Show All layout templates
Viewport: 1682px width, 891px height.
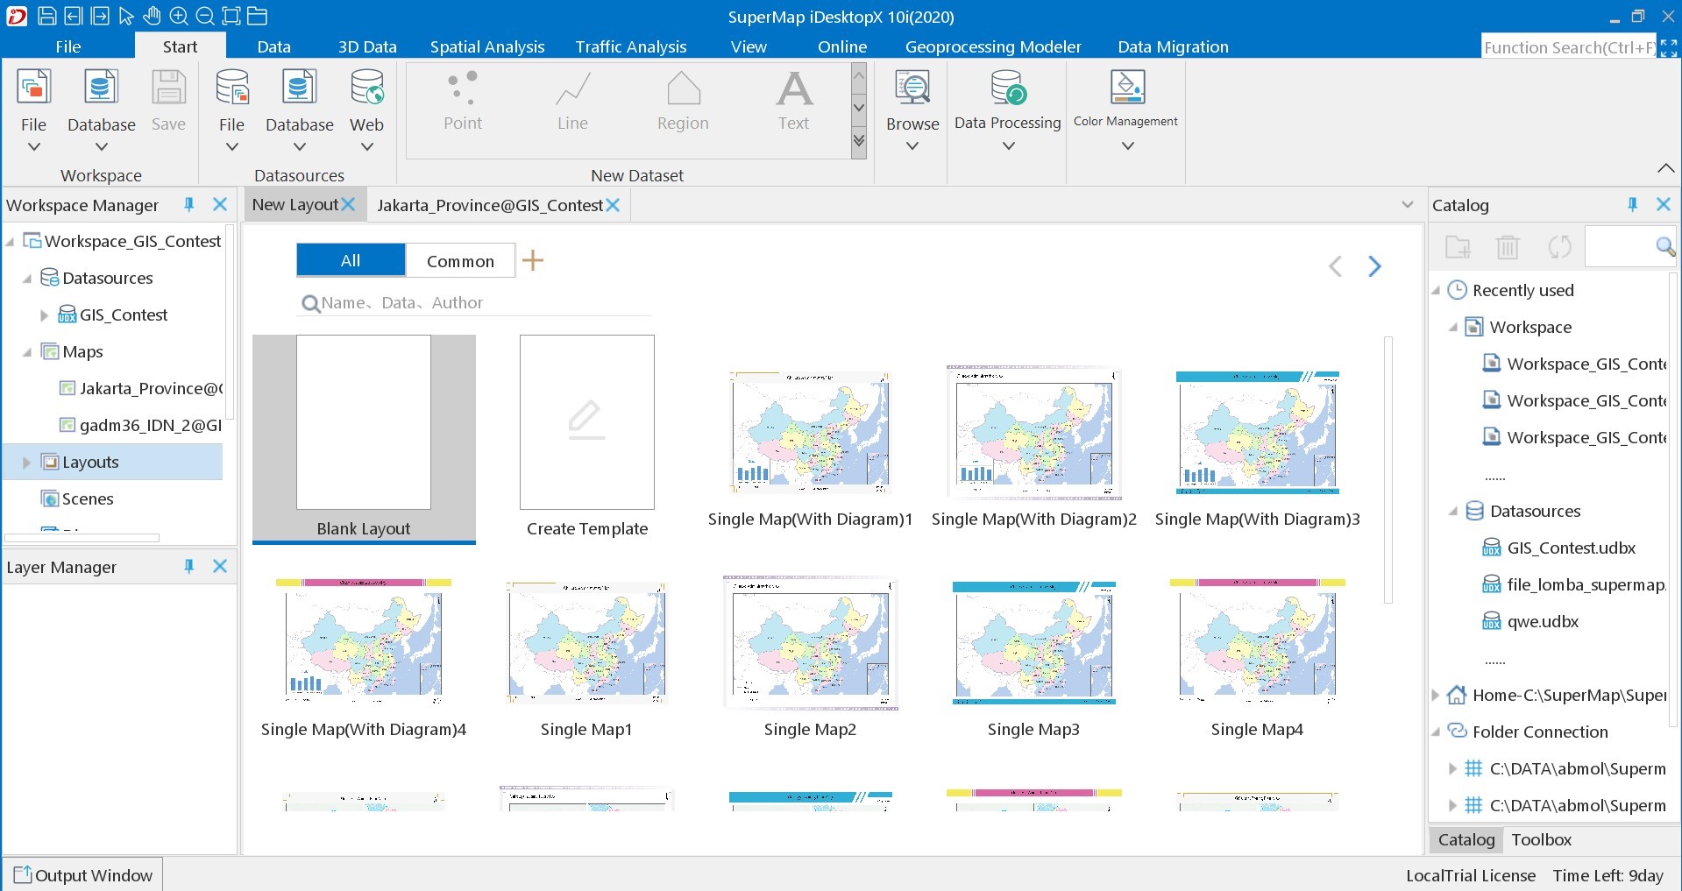click(351, 260)
